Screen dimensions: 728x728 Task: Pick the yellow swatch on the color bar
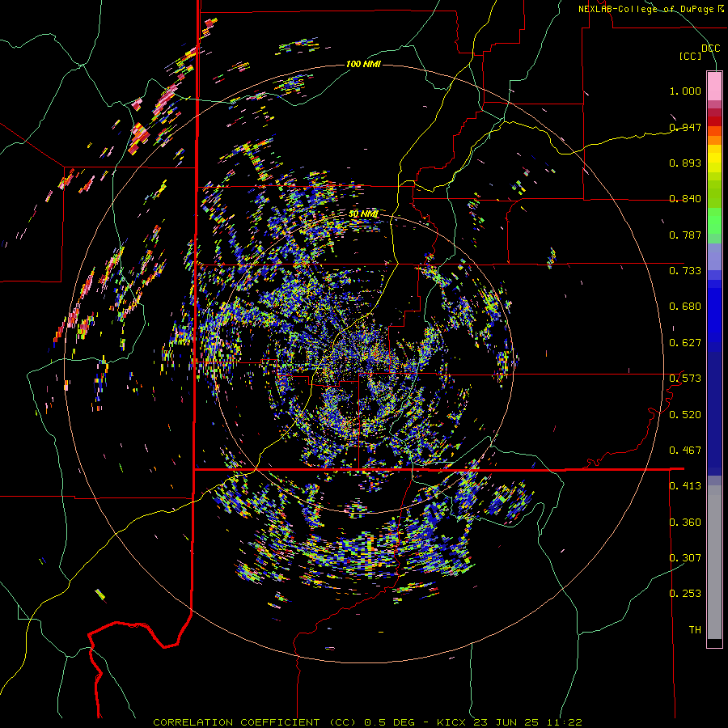click(714, 159)
